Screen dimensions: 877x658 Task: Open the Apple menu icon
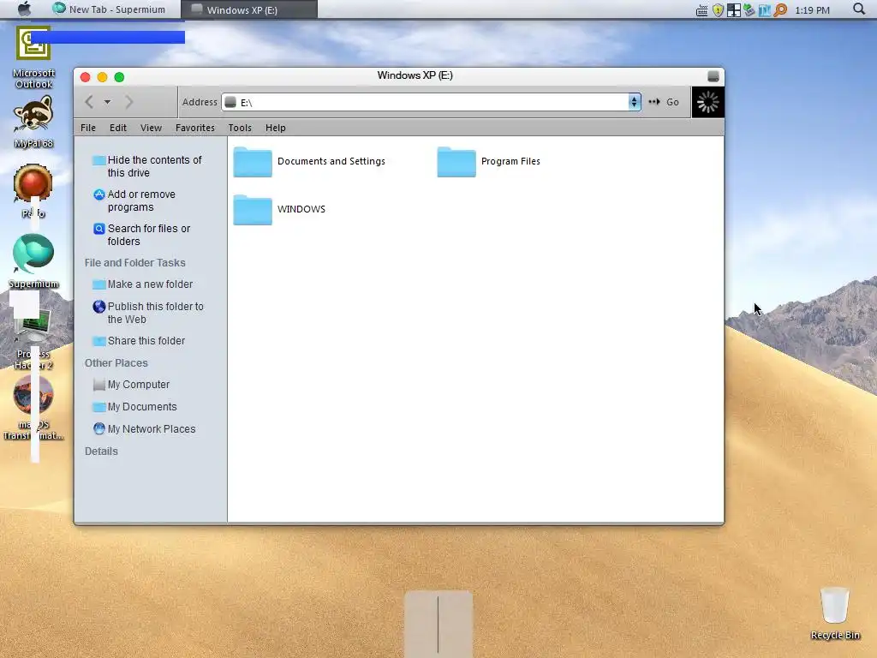pos(24,9)
